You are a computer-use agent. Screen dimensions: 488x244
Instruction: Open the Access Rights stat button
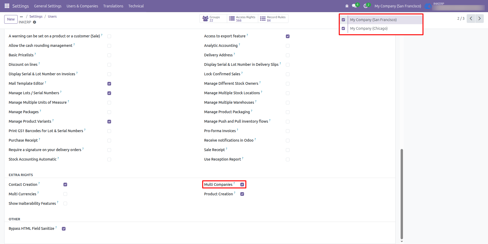[x=242, y=19]
